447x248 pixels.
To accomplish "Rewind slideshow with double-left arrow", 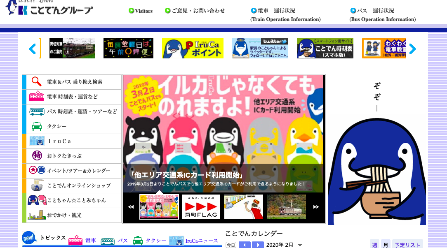I will coord(131,207).
